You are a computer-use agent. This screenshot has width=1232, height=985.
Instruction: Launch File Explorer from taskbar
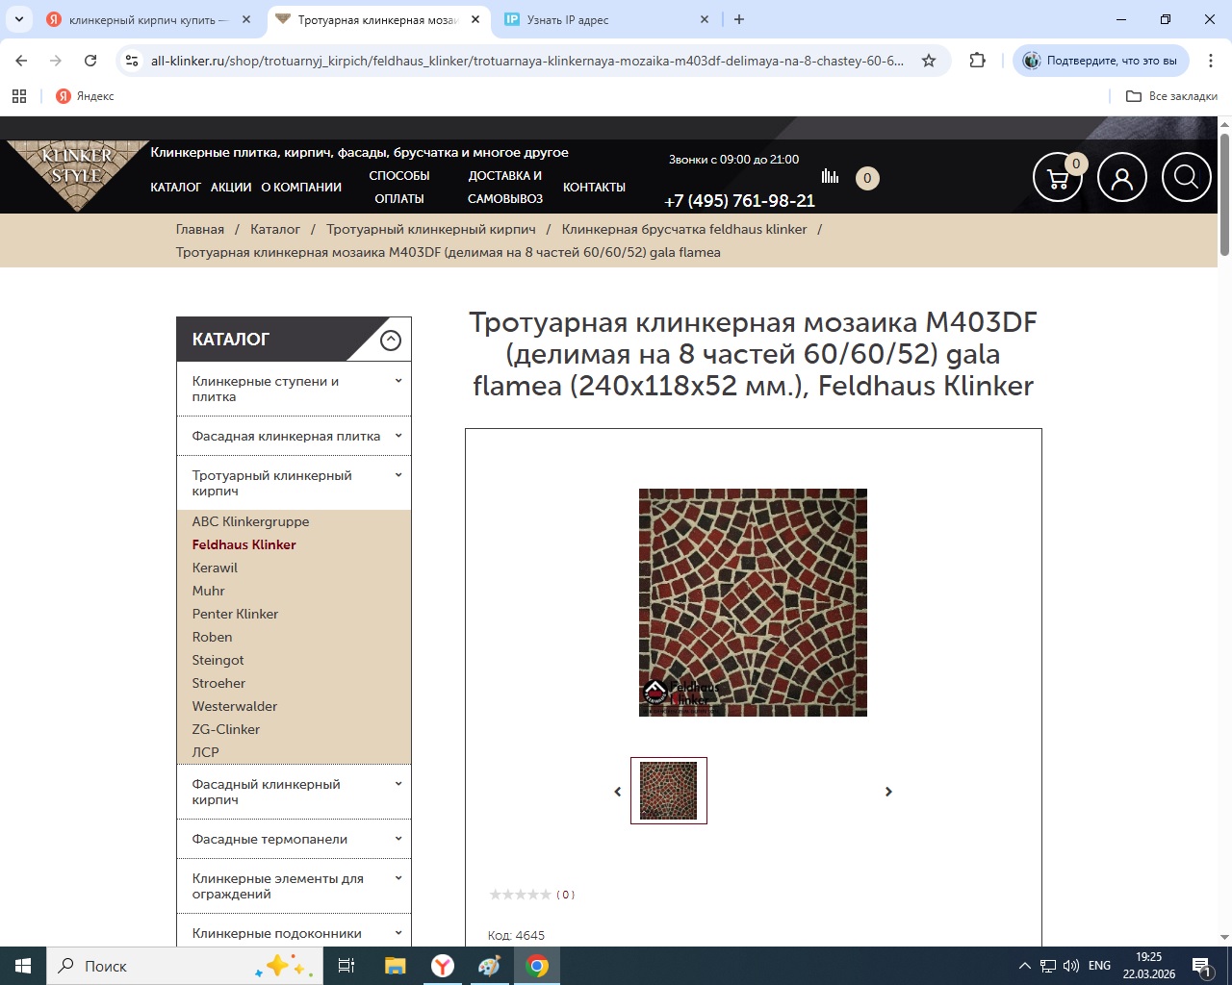coord(395,966)
